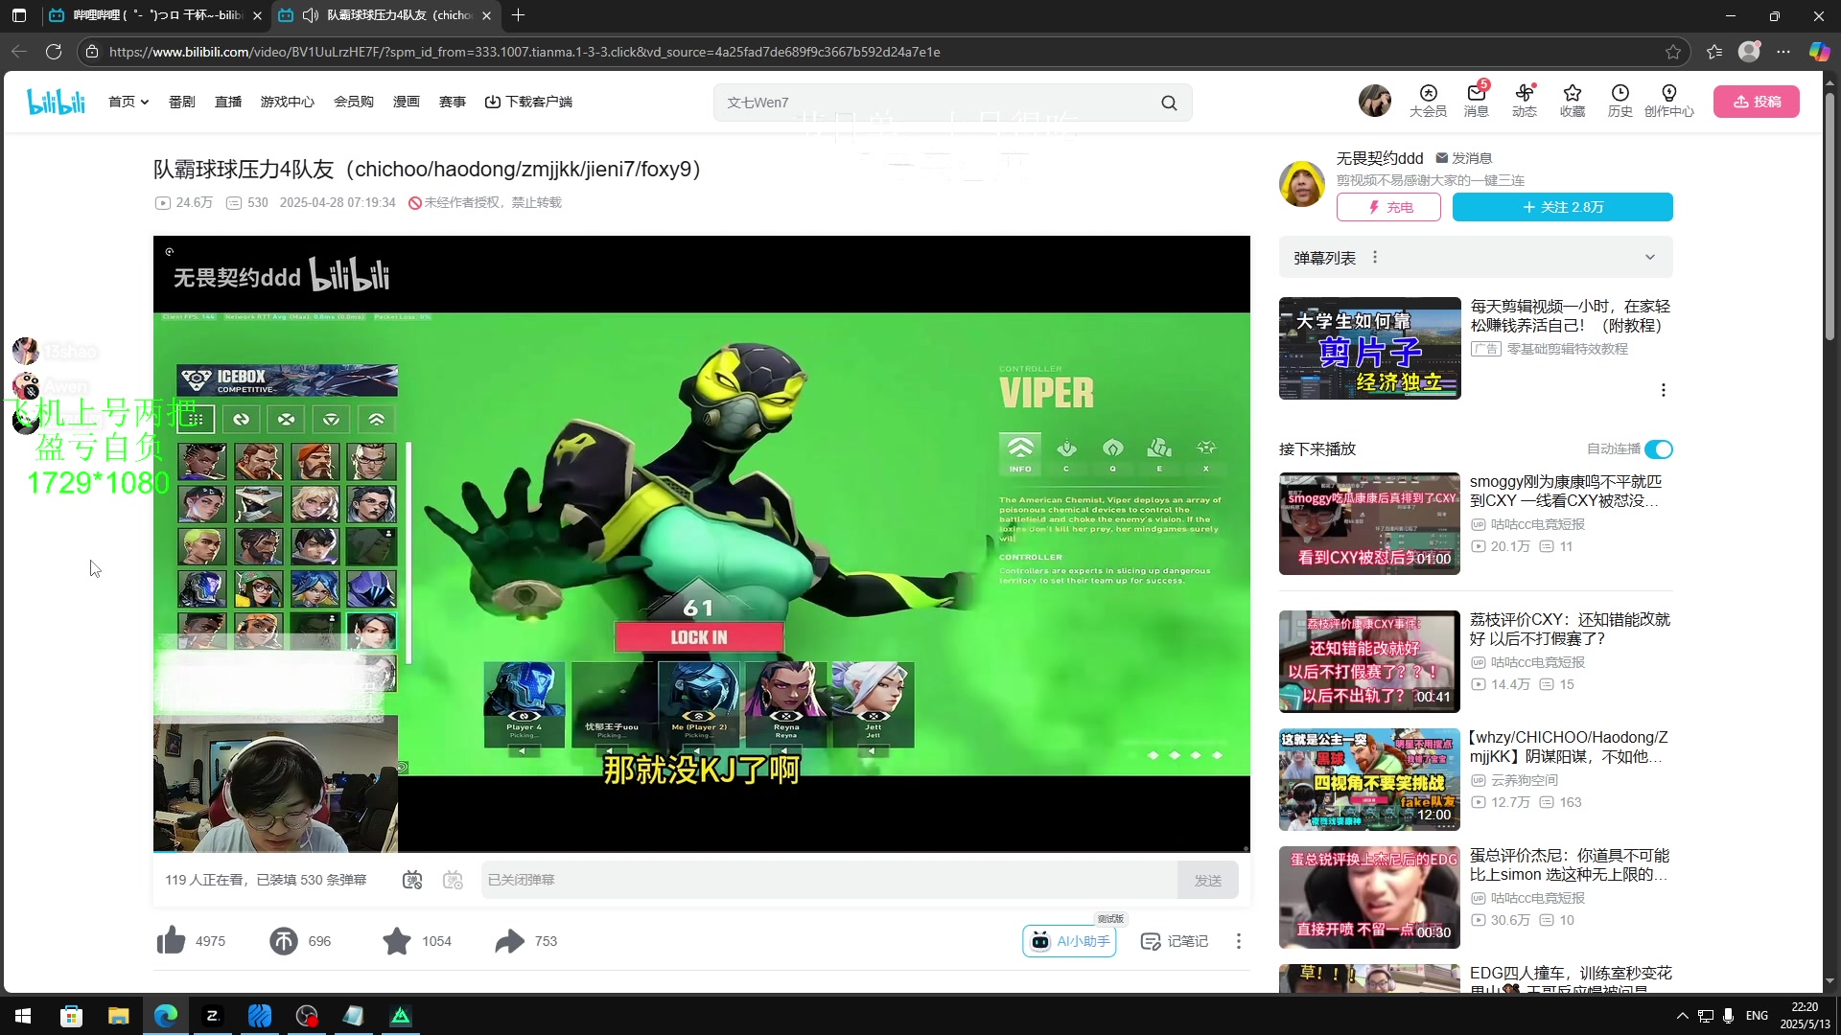
Task: Like the video with thumbs-up icon
Action: tap(172, 941)
